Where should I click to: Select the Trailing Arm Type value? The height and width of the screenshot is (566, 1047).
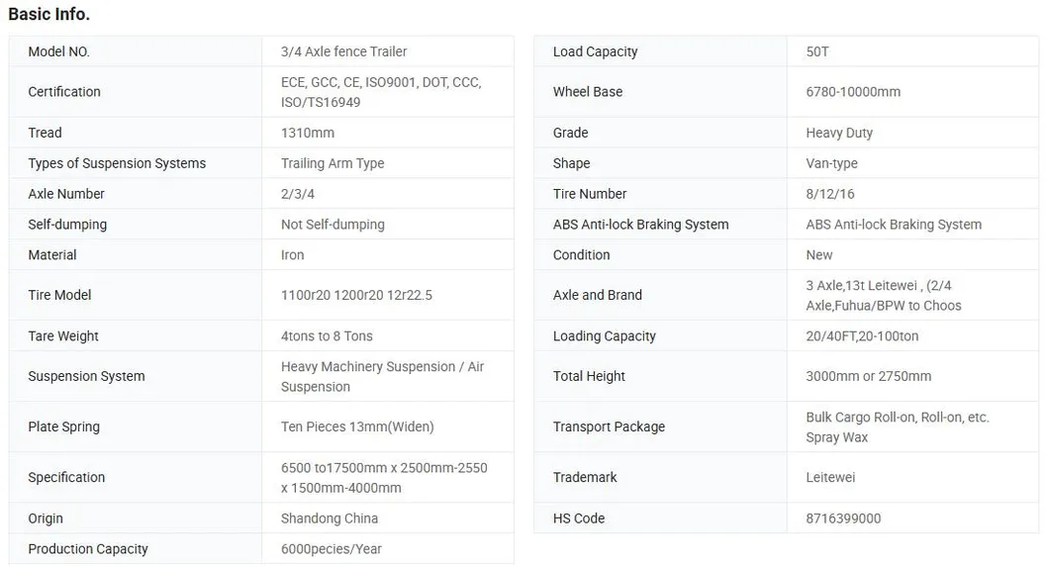coord(333,163)
